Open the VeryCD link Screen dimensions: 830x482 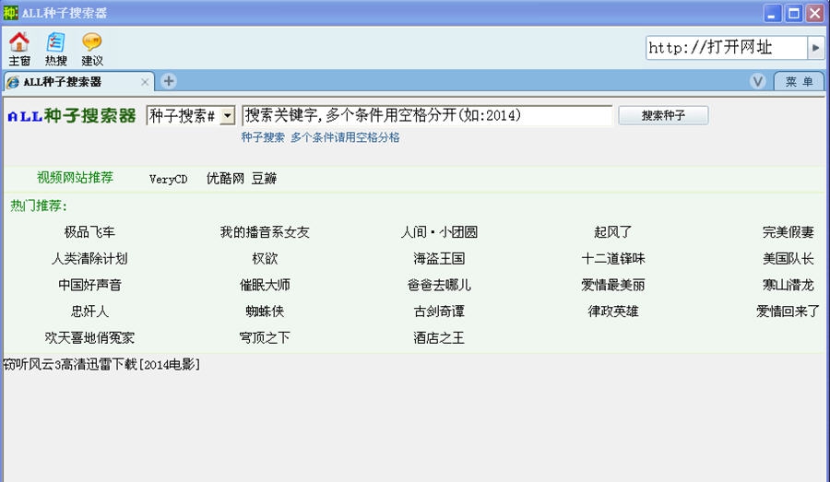pos(169,179)
